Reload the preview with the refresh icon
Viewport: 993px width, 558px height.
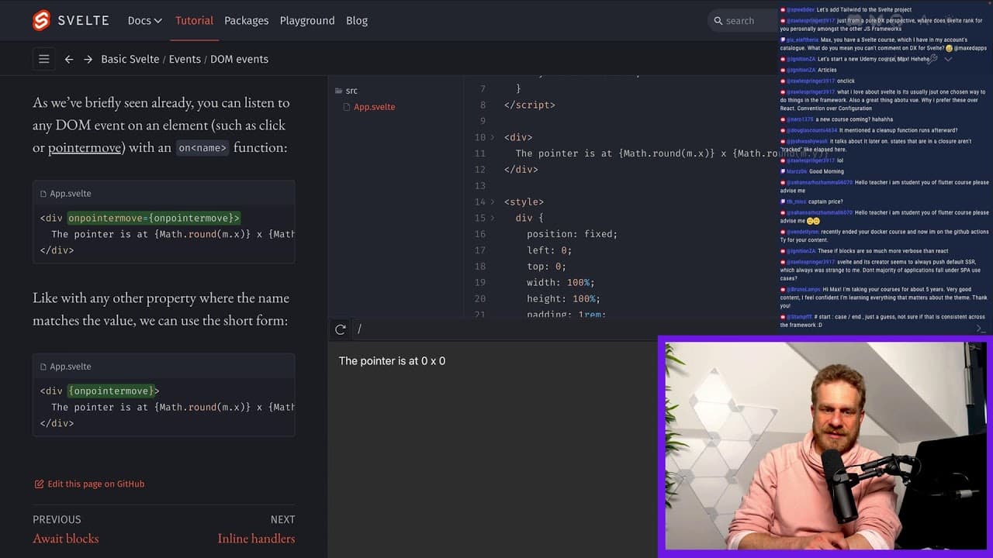click(x=341, y=329)
